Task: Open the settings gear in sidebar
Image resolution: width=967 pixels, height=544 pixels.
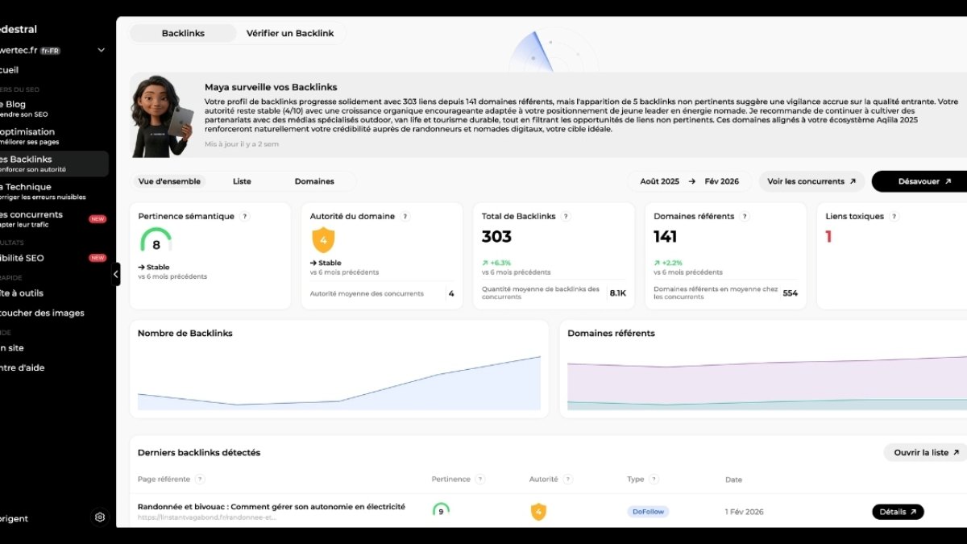Action: point(100,517)
